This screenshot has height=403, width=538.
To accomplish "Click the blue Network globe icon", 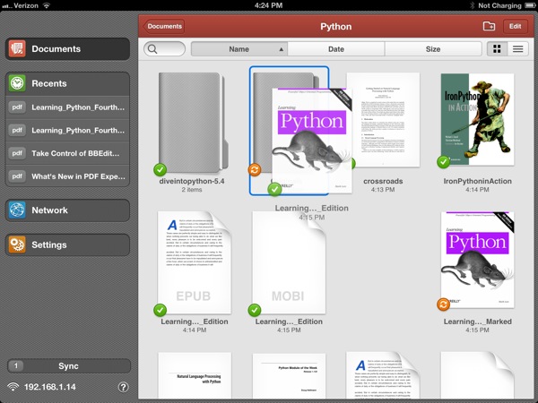I will (x=17, y=210).
